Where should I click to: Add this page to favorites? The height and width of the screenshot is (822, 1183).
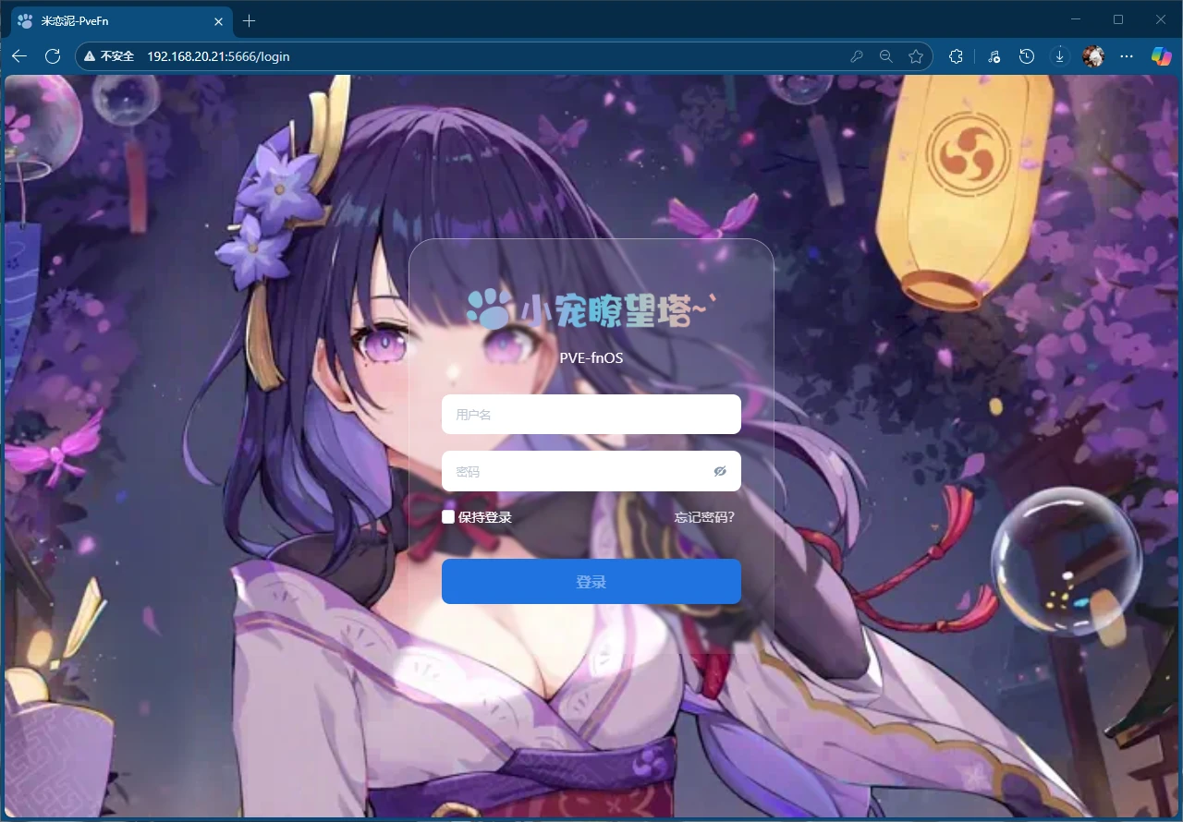tap(916, 56)
